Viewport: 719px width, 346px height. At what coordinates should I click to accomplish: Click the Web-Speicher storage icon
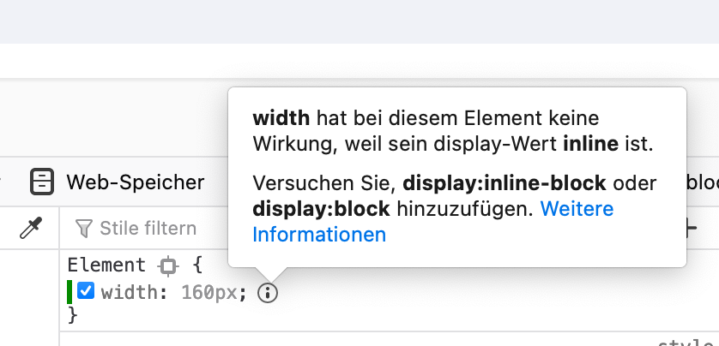40,182
